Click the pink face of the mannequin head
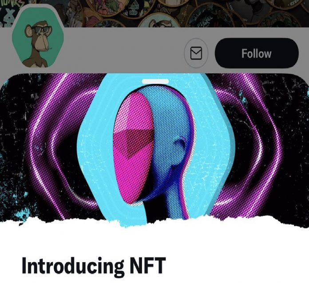This screenshot has width=309, height=283. tap(134, 146)
